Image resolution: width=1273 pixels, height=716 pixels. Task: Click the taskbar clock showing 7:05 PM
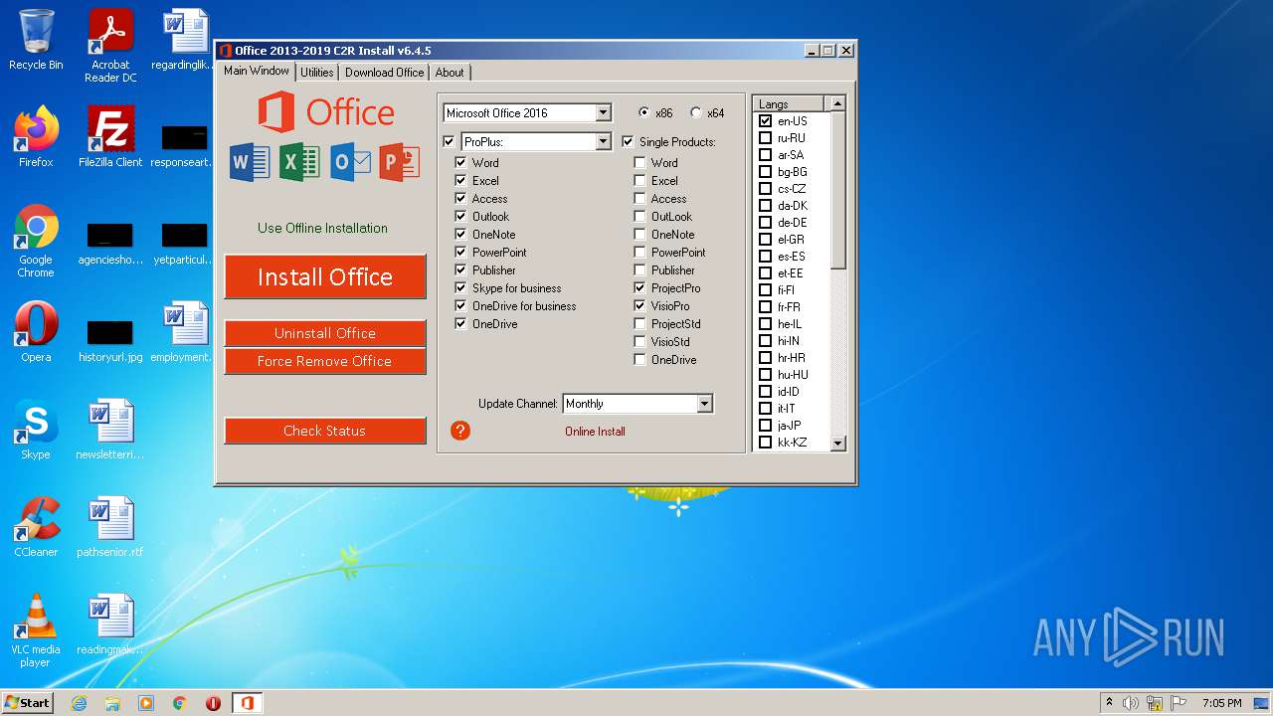pyautogui.click(x=1221, y=703)
